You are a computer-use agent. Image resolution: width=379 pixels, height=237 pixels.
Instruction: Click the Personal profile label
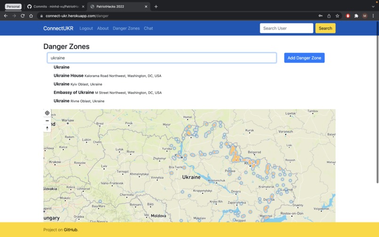(13, 7)
